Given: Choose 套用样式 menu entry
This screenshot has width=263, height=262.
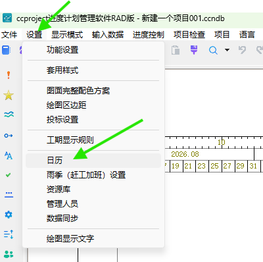Looking at the screenshot, I should (x=93, y=70).
